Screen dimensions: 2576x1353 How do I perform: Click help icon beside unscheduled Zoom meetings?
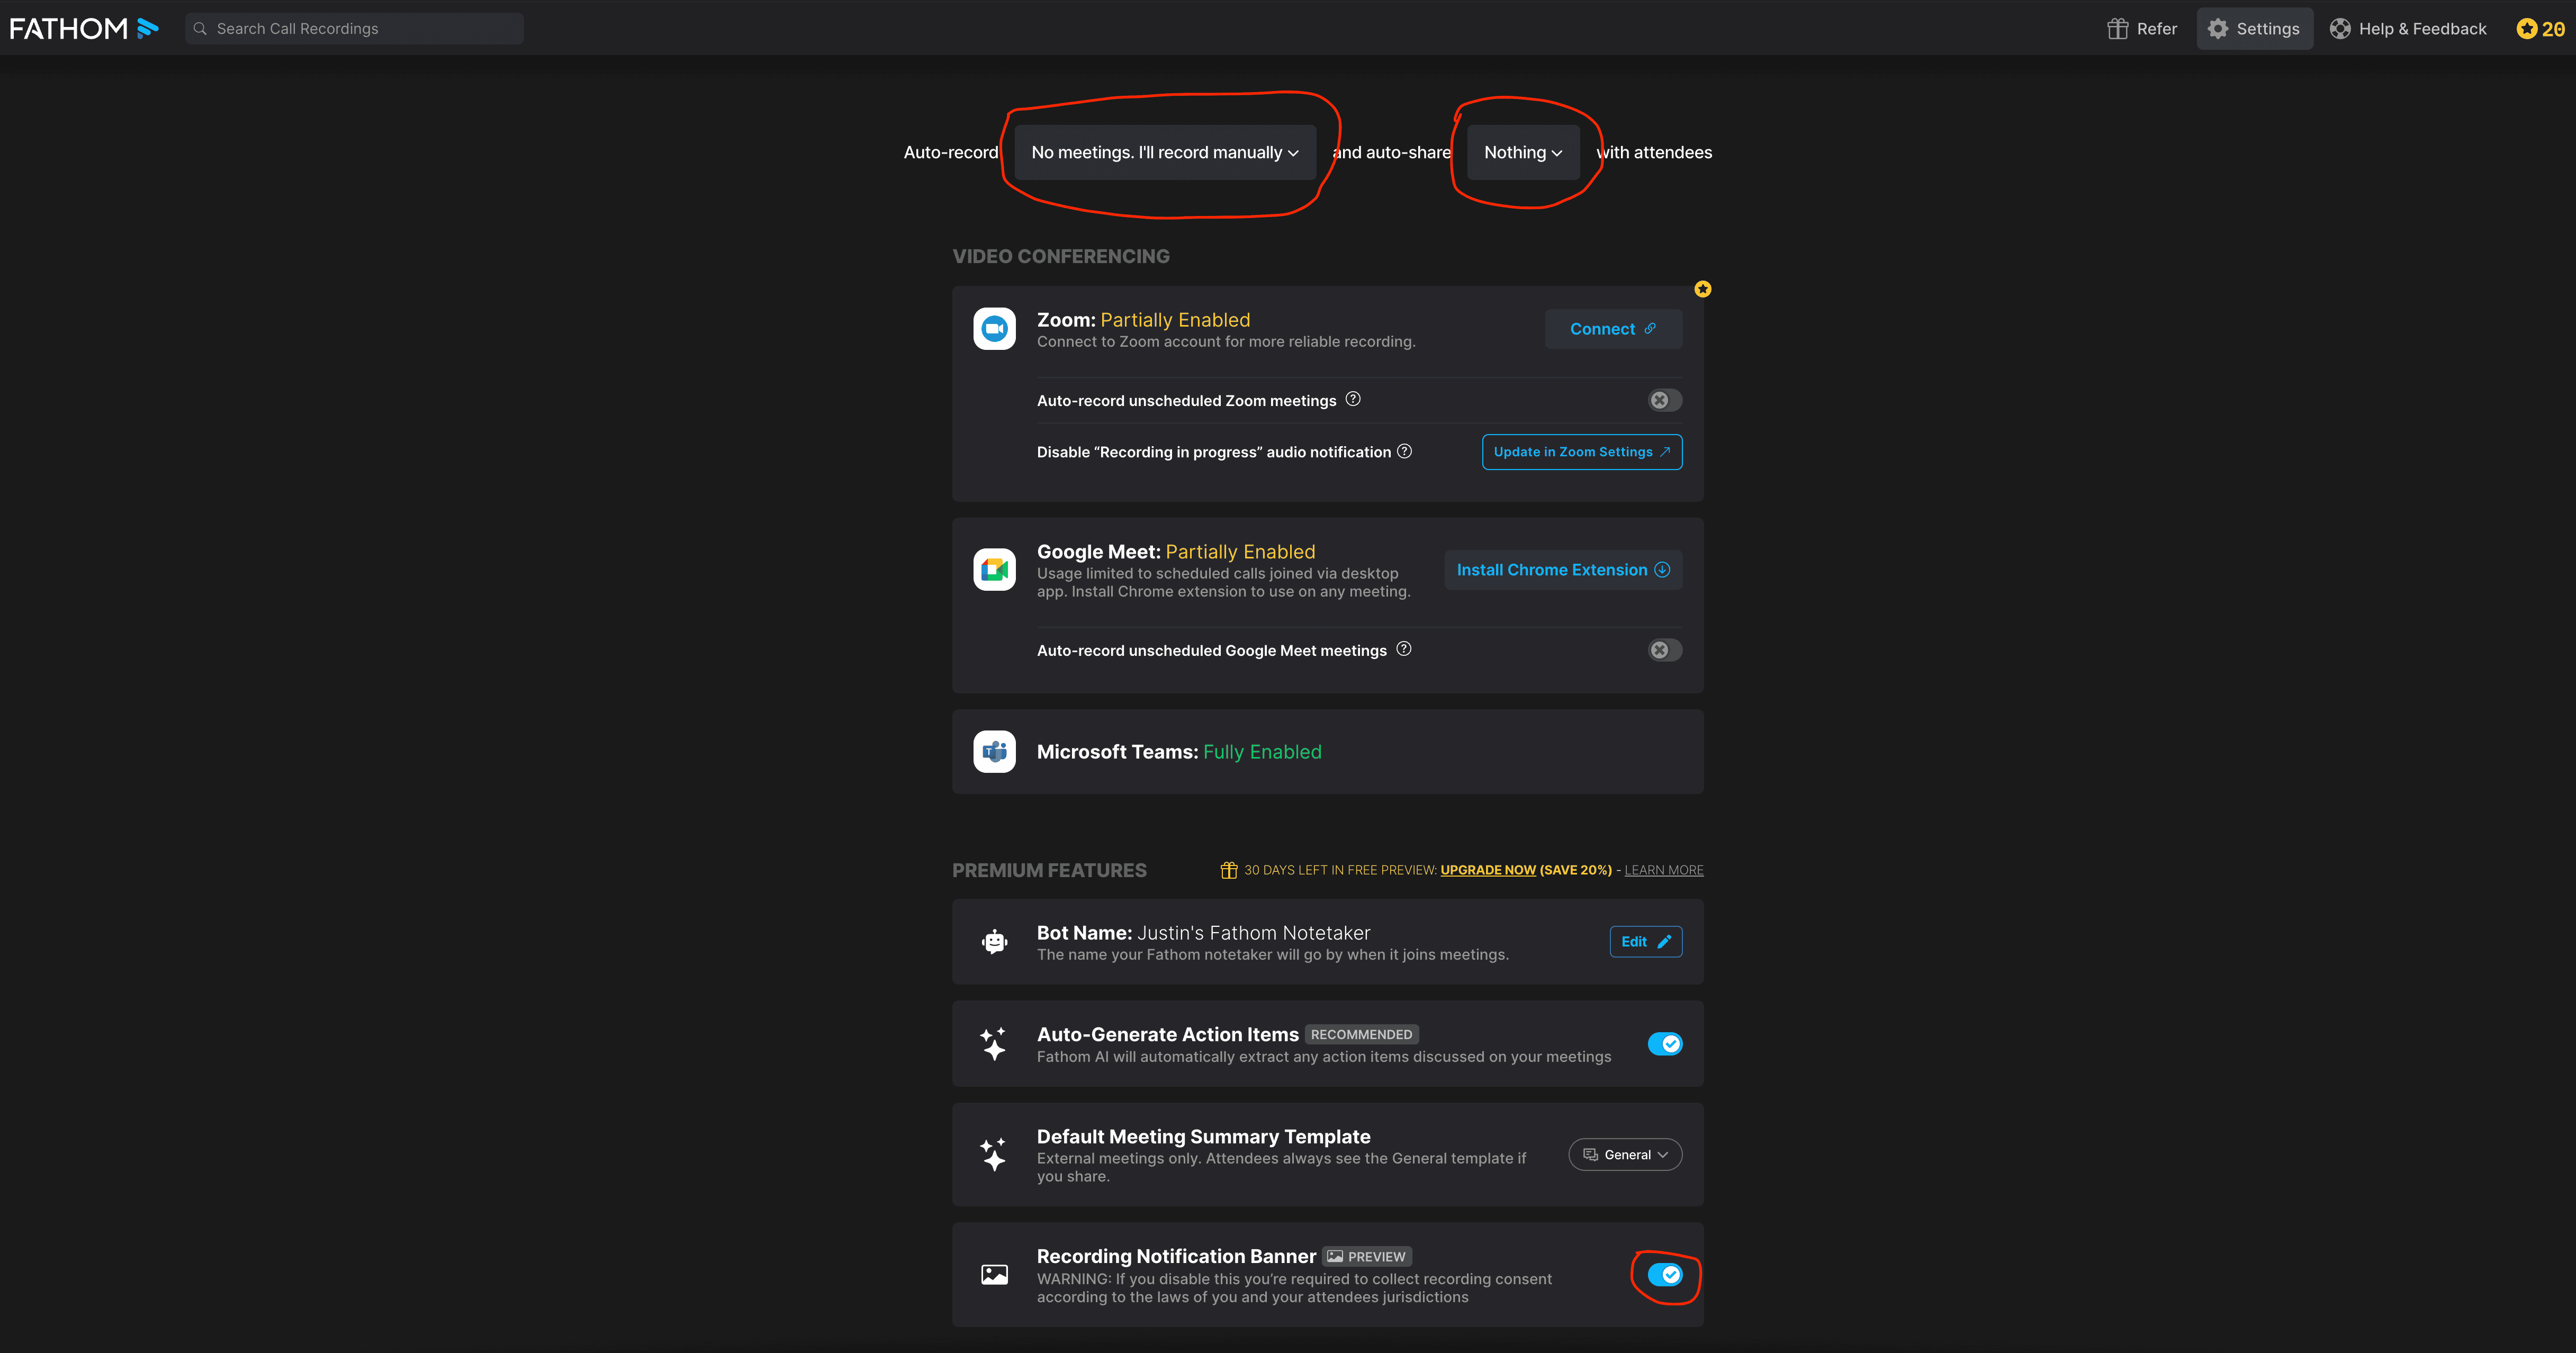point(1353,399)
